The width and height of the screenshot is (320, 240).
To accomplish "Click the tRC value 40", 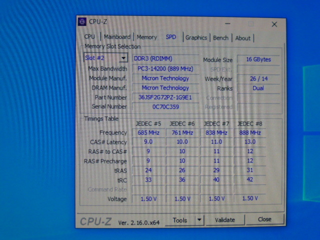I will click(216, 179).
